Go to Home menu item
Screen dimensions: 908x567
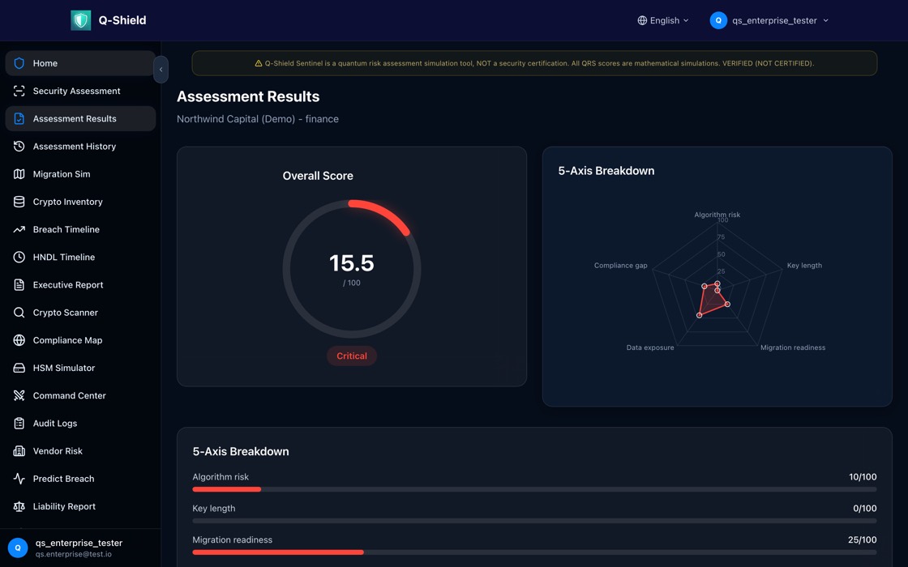coord(80,63)
